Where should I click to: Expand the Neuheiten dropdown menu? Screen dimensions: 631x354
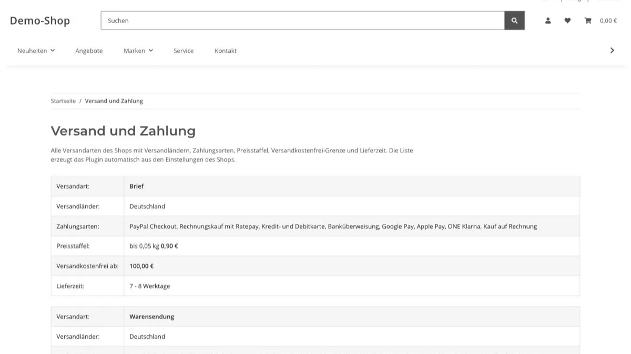tap(36, 51)
